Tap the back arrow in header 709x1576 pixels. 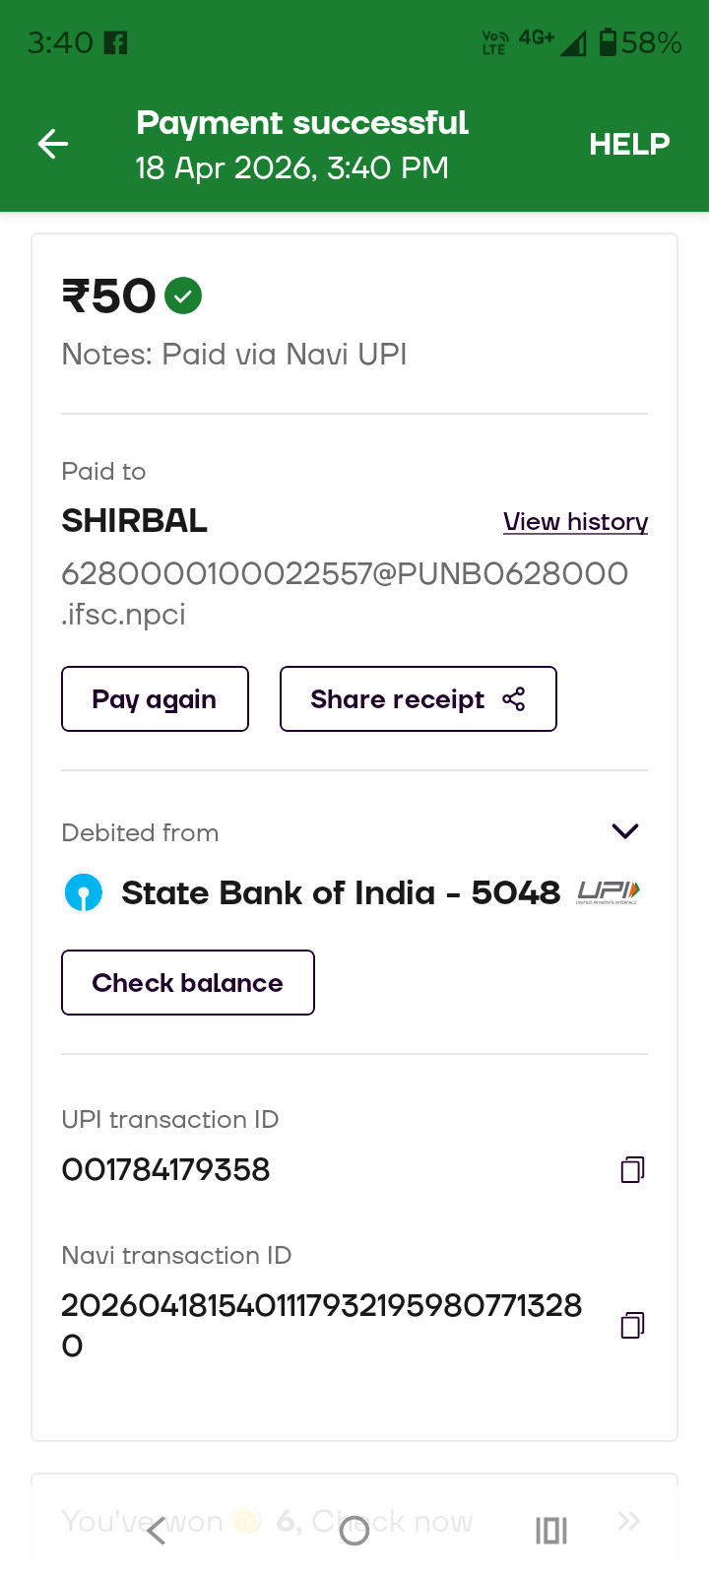coord(53,145)
